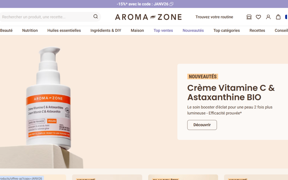288x180 pixels.
Task: Click the Aroma-Zone logo
Action: pos(149,17)
